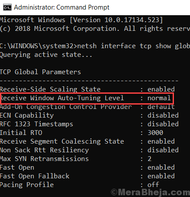Click the 'normal' value for Auto-Tuning

coord(159,98)
